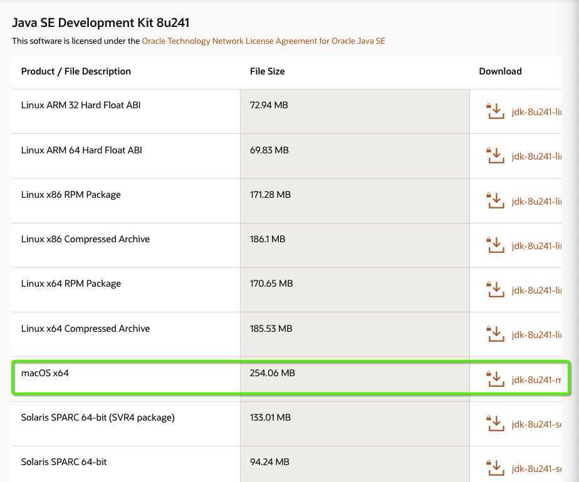Image resolution: width=579 pixels, height=482 pixels.
Task: Click download icon for Linux ARM 32 Hard Float ABI
Action: tap(495, 111)
